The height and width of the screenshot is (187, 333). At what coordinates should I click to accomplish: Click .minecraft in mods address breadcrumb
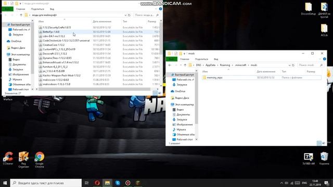(240, 65)
